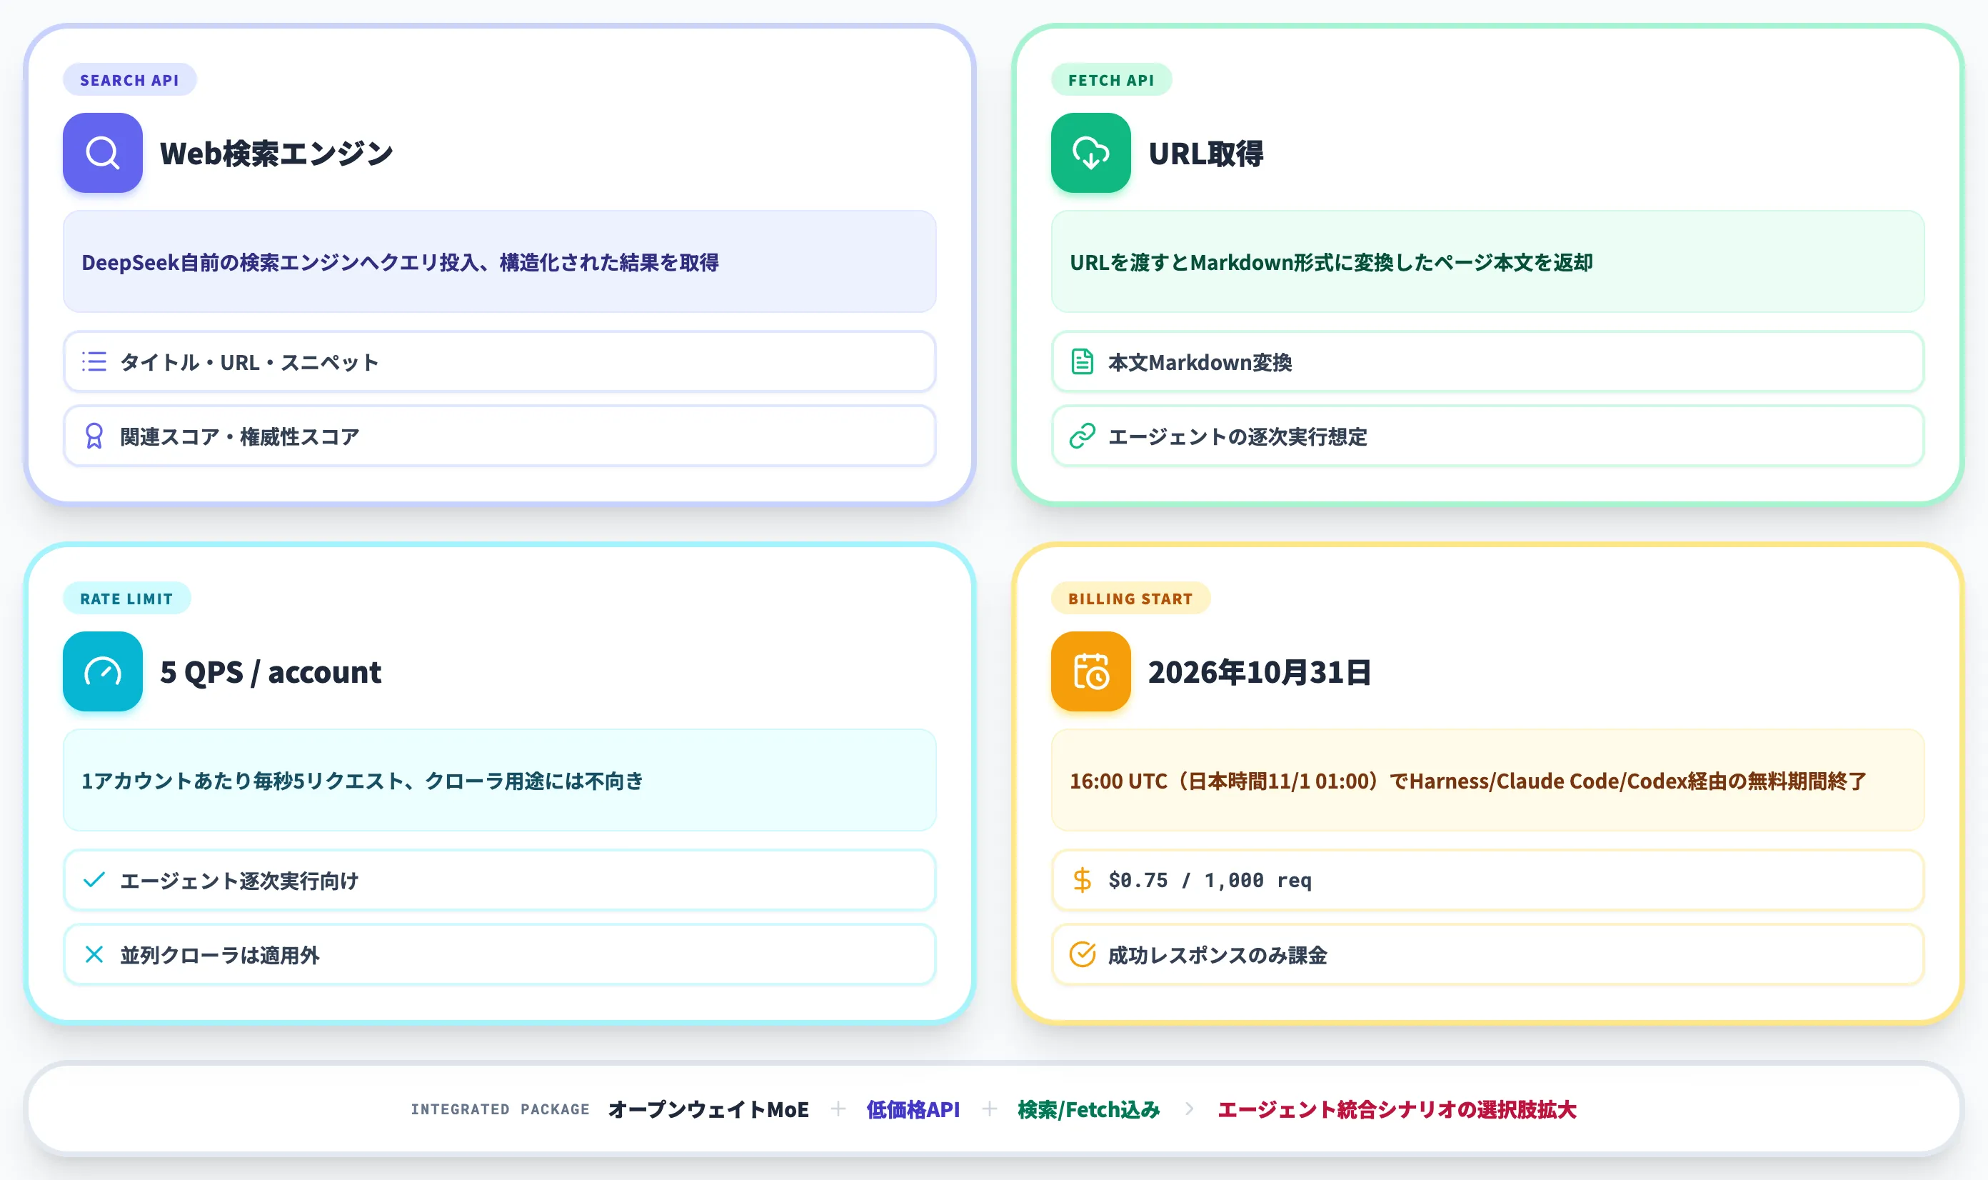
Task: Click the purple magnifier search icon
Action: pos(103,153)
